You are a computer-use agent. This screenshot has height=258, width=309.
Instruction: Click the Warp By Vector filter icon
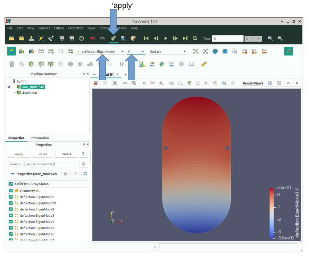click(90, 64)
